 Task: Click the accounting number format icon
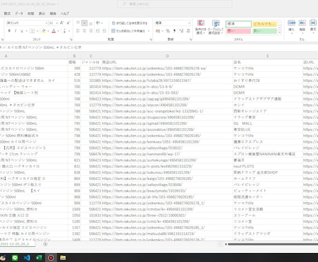158,31
